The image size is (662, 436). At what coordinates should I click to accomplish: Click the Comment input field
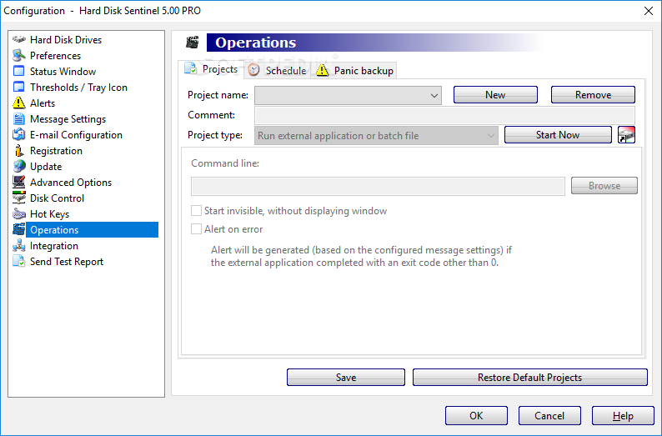[444, 115]
